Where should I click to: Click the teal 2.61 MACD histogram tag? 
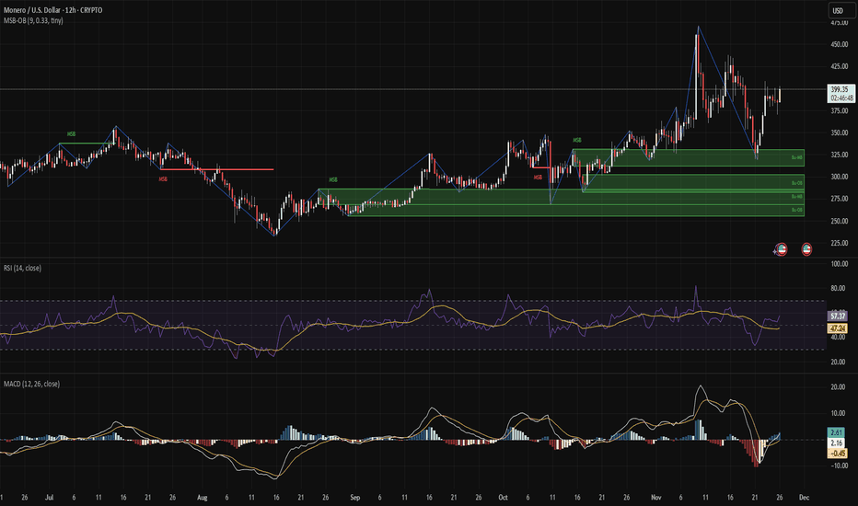838,431
